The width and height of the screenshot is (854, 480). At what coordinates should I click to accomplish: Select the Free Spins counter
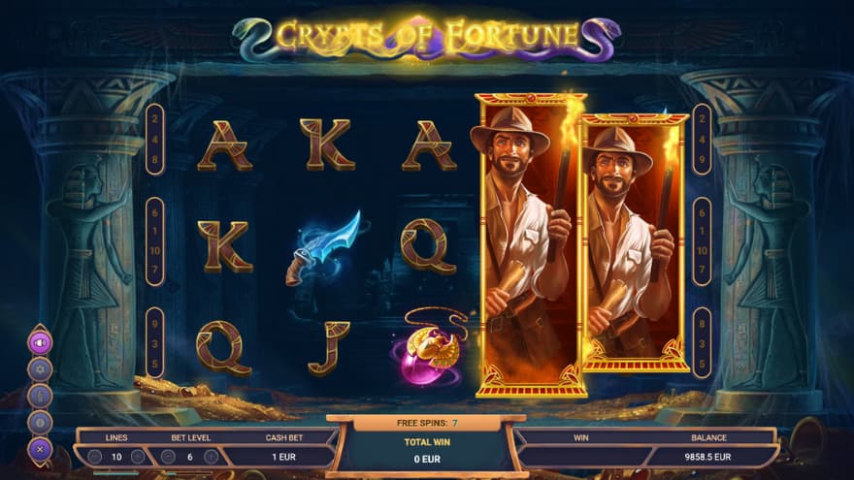click(x=427, y=423)
